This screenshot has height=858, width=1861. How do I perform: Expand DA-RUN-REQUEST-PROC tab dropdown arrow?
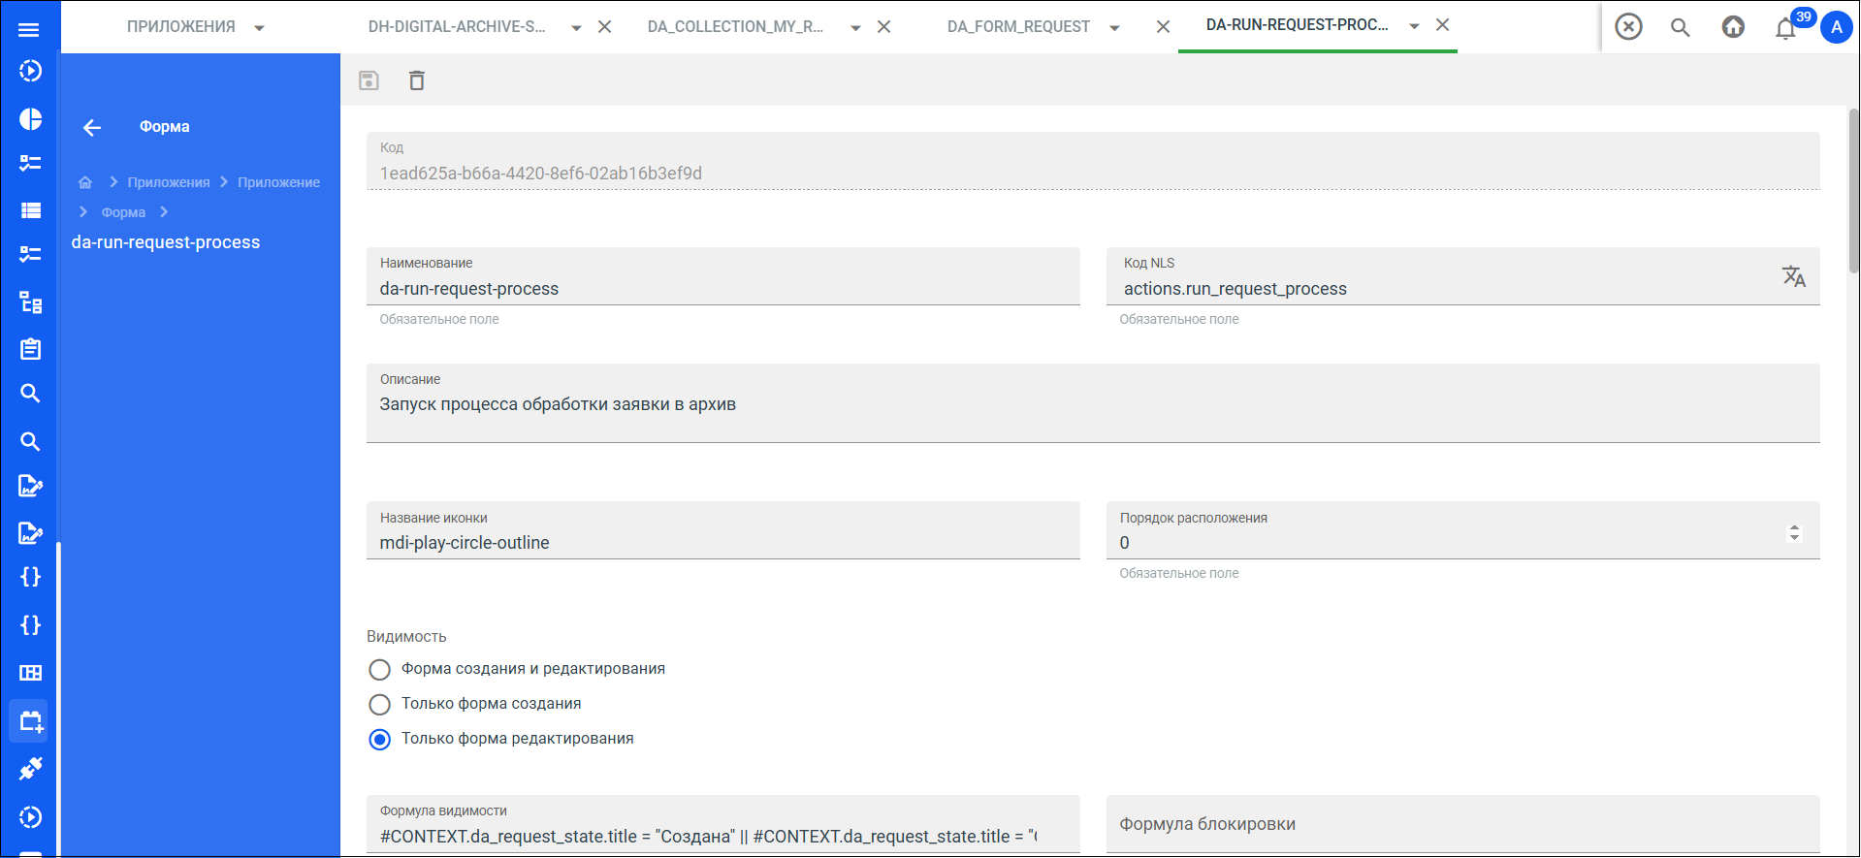tap(1414, 26)
